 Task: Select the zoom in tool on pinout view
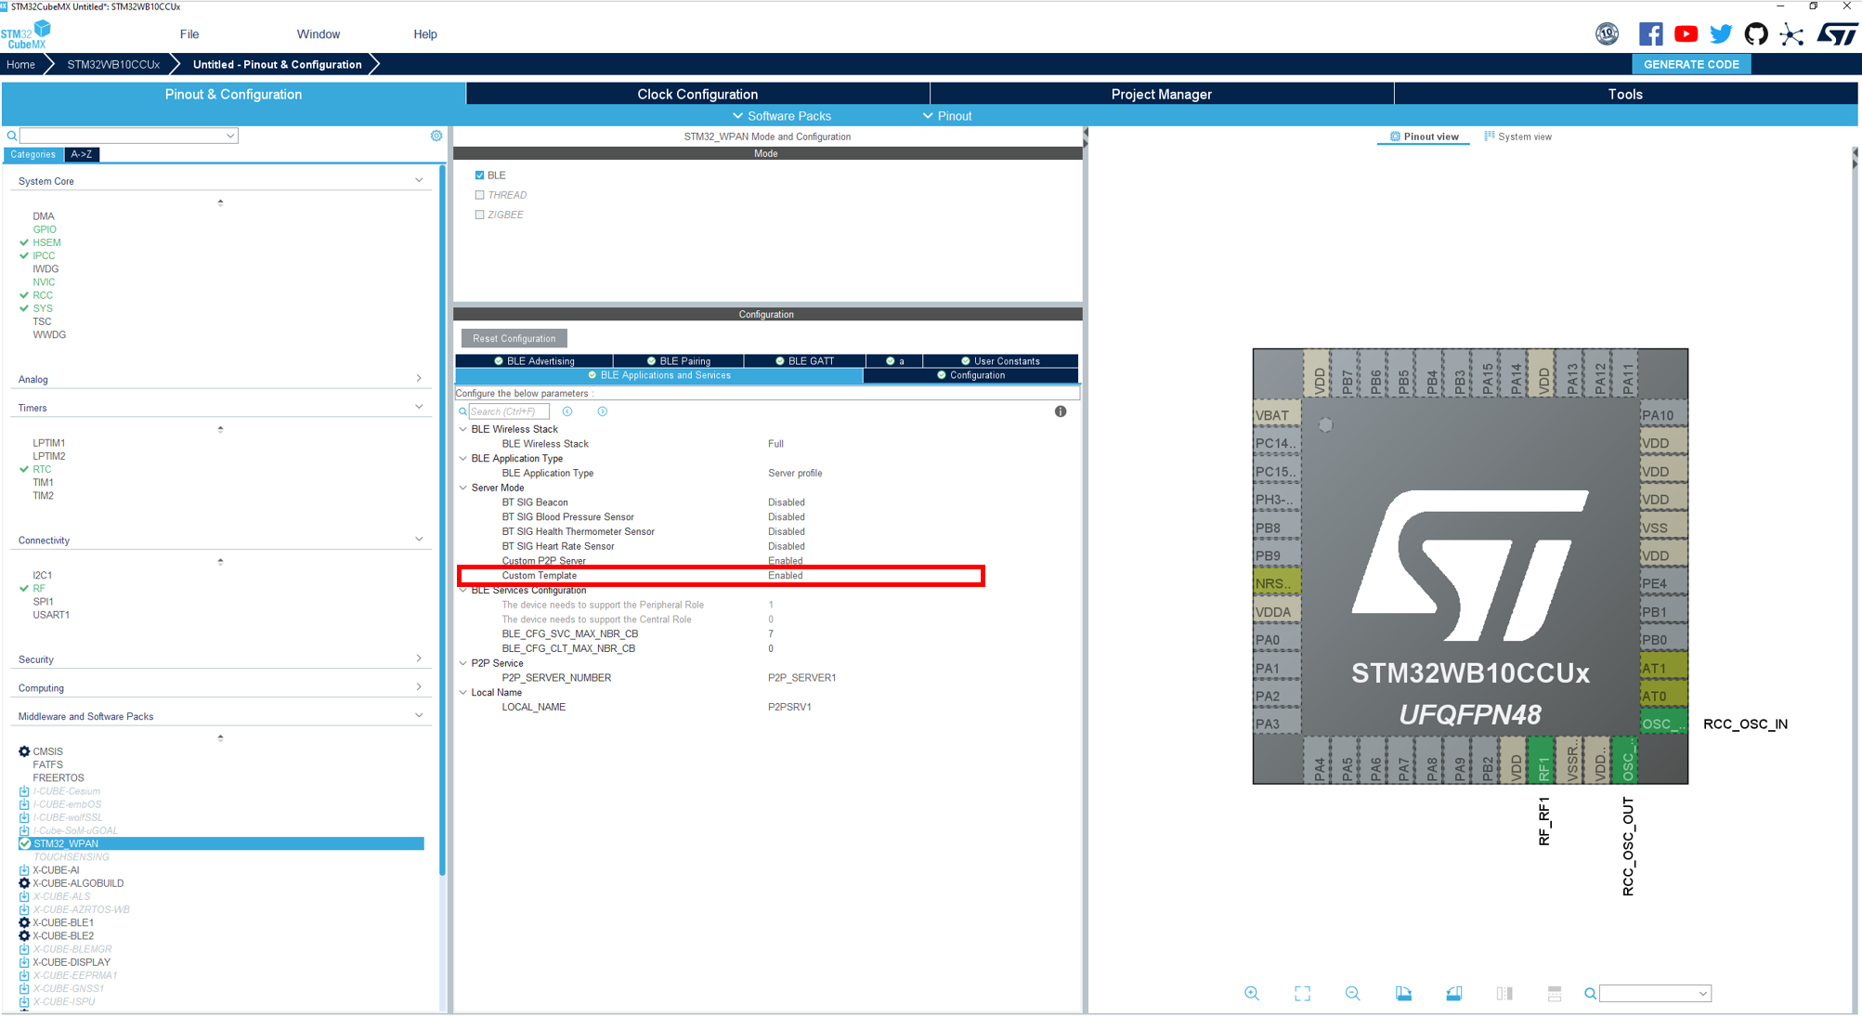(x=1252, y=993)
